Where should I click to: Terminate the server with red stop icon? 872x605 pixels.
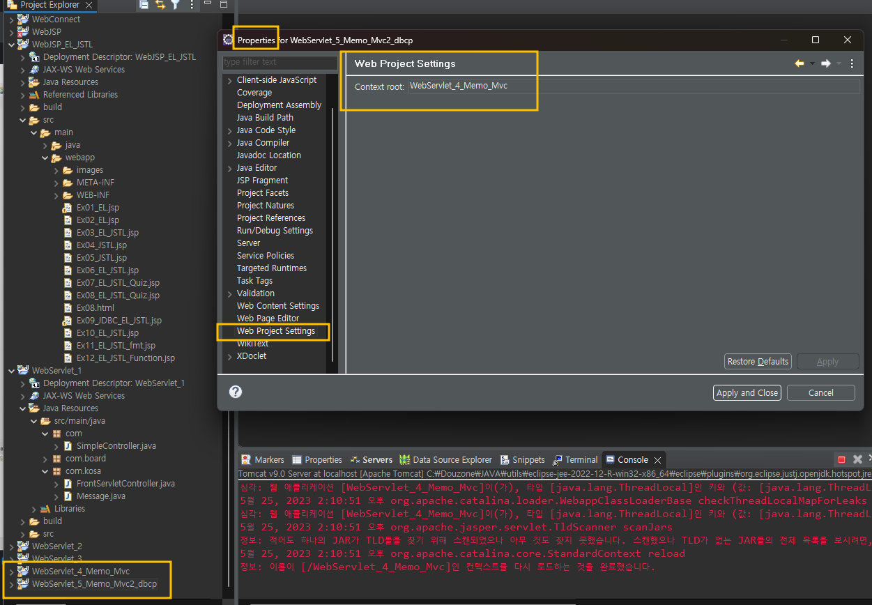(x=841, y=459)
